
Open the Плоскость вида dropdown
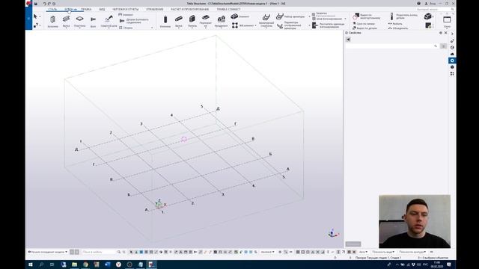(x=383, y=252)
